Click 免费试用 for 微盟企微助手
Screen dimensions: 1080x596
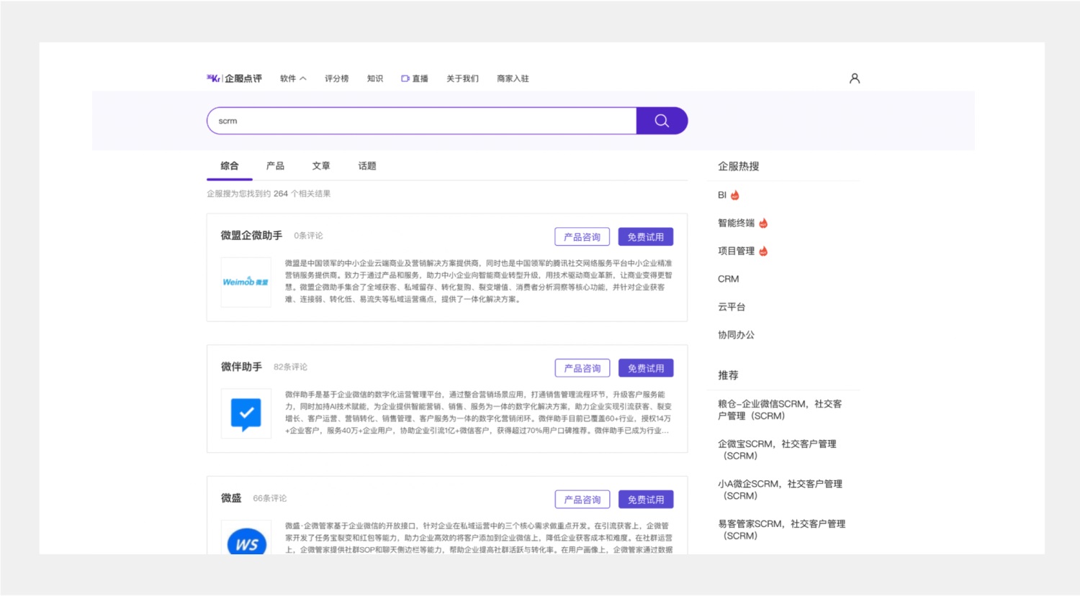click(645, 237)
